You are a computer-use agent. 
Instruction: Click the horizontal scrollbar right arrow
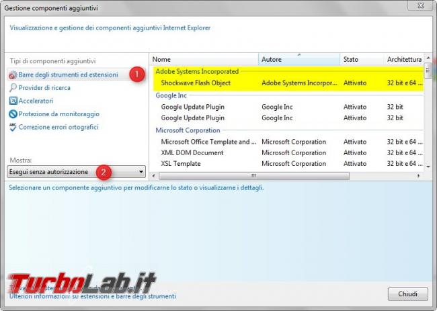419,176
